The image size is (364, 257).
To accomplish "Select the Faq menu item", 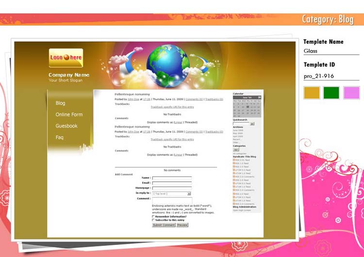I will pyautogui.click(x=59, y=137).
